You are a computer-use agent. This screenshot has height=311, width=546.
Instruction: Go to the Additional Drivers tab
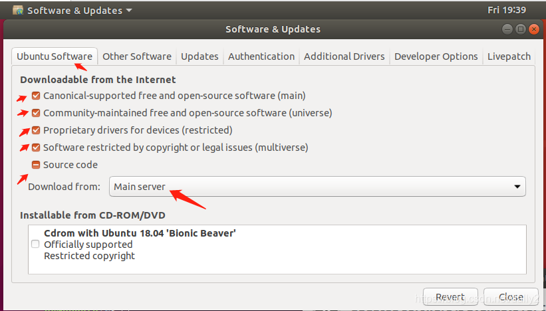[x=344, y=56]
